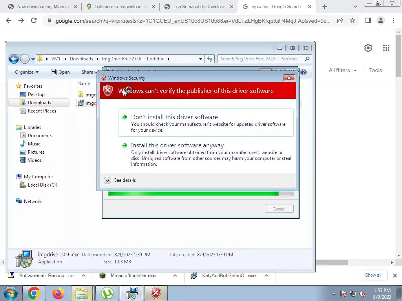Open uTorrent from taskbar
Screen dimensions: 402x301
coord(107,293)
